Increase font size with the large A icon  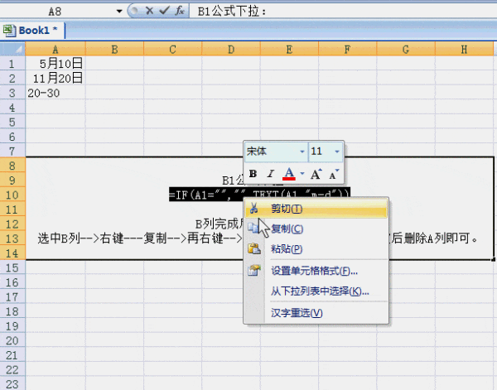pyautogui.click(x=316, y=174)
